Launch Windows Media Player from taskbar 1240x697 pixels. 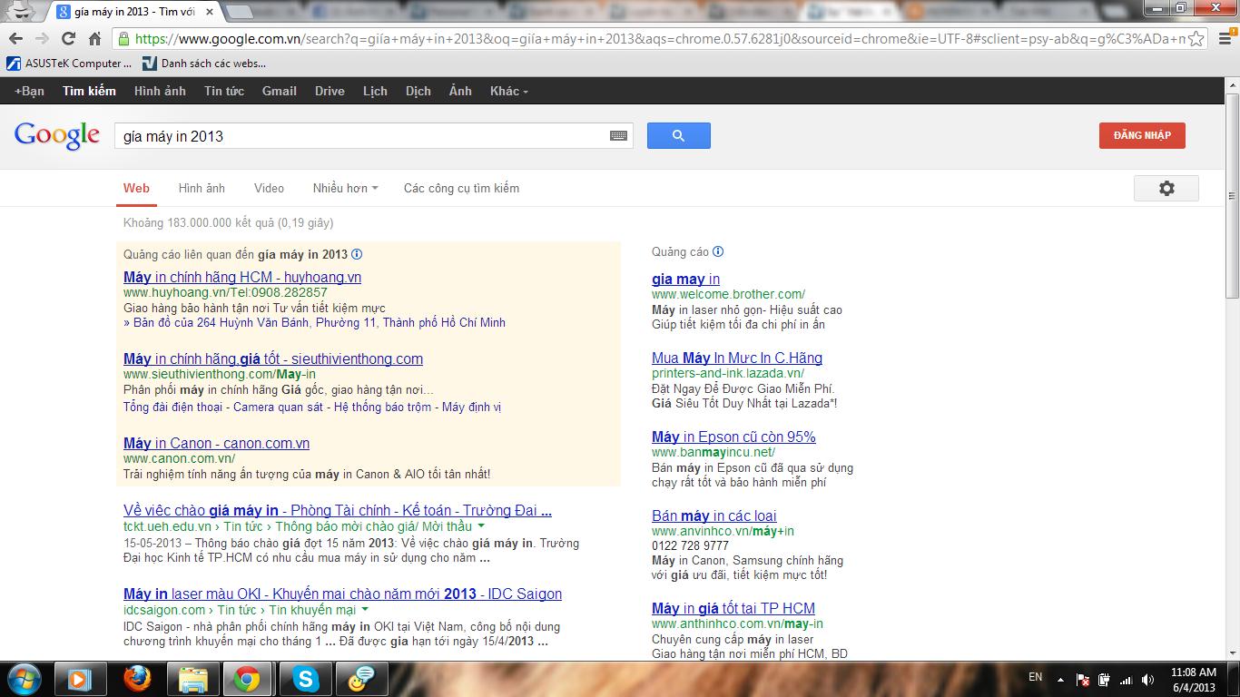click(x=80, y=679)
